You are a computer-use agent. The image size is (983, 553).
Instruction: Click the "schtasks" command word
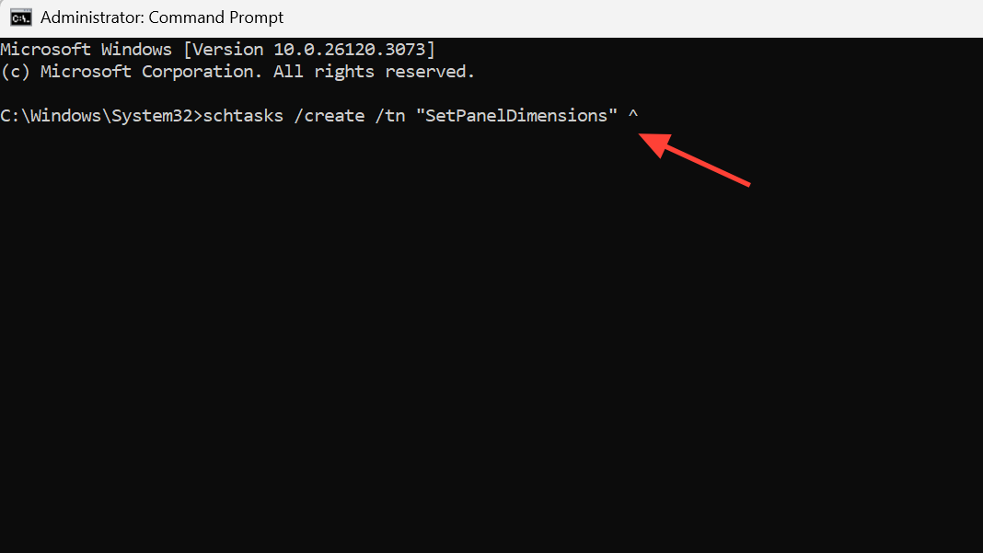tap(243, 116)
